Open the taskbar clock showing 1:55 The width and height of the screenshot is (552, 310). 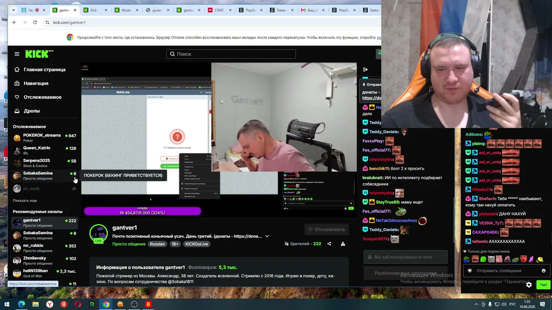[x=527, y=304]
